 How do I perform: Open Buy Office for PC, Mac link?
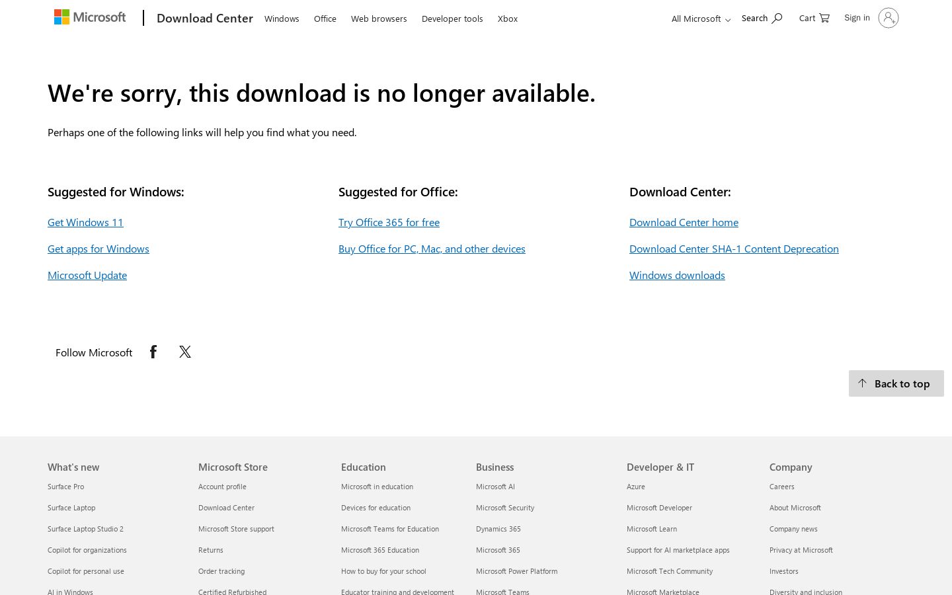coord(432,249)
